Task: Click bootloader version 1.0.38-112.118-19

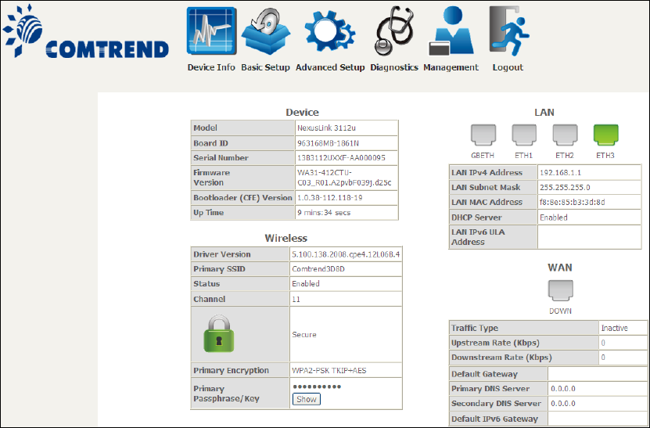Action: point(329,198)
